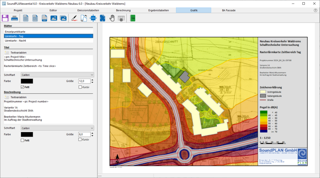
Task: Increase the Titel Größe with the up arrow
Action: coord(93,79)
